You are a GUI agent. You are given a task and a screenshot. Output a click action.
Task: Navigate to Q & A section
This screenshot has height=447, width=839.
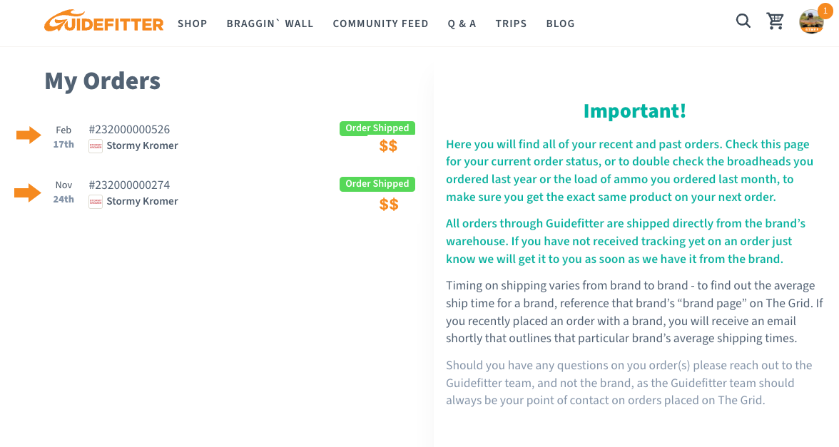coord(462,24)
